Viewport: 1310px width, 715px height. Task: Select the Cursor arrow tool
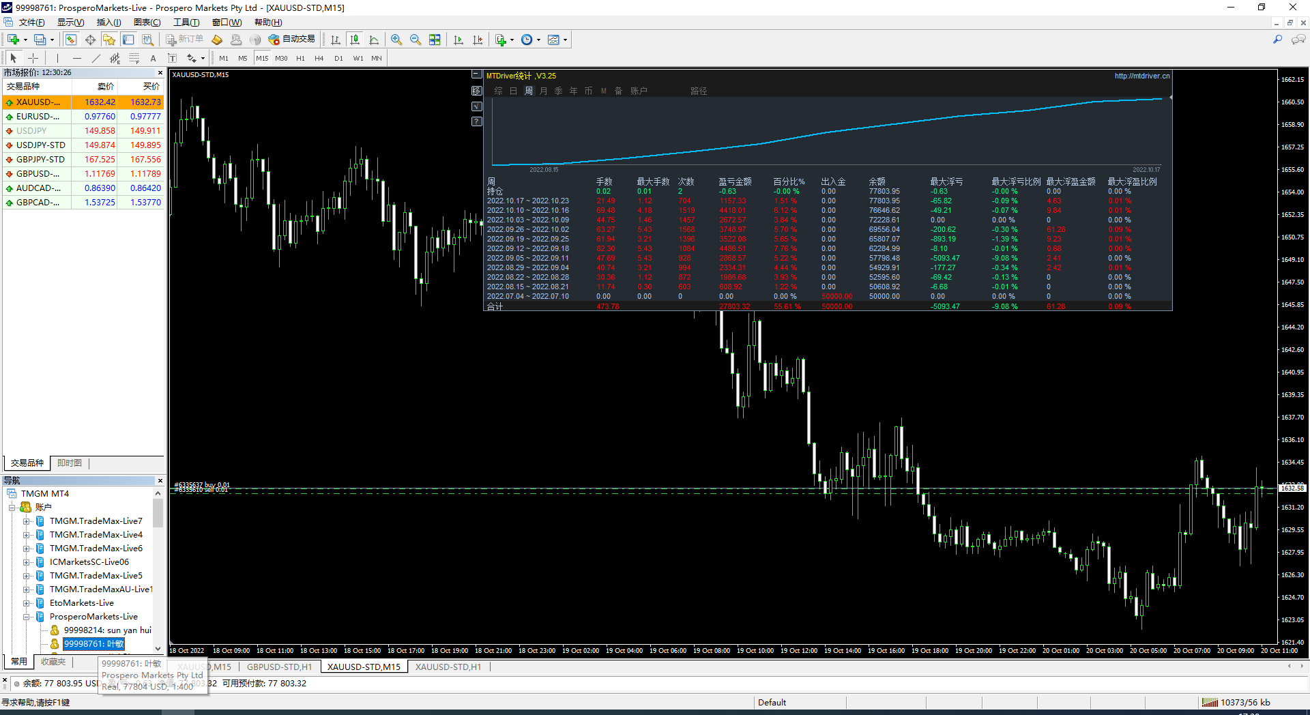14,58
